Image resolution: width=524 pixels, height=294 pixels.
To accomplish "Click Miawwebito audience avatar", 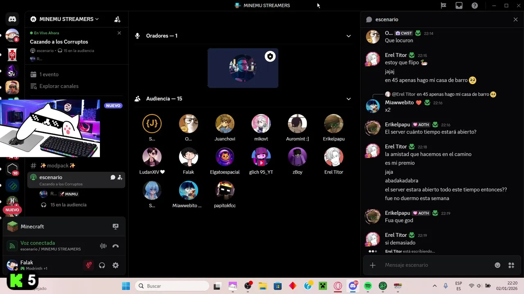I will [x=188, y=190].
